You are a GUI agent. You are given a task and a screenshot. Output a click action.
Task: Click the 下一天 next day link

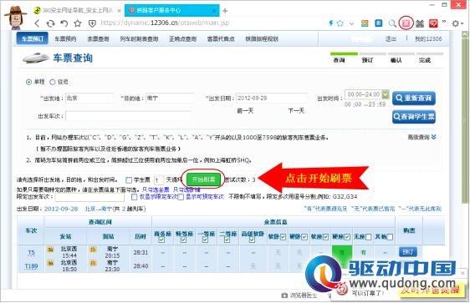click(x=296, y=111)
